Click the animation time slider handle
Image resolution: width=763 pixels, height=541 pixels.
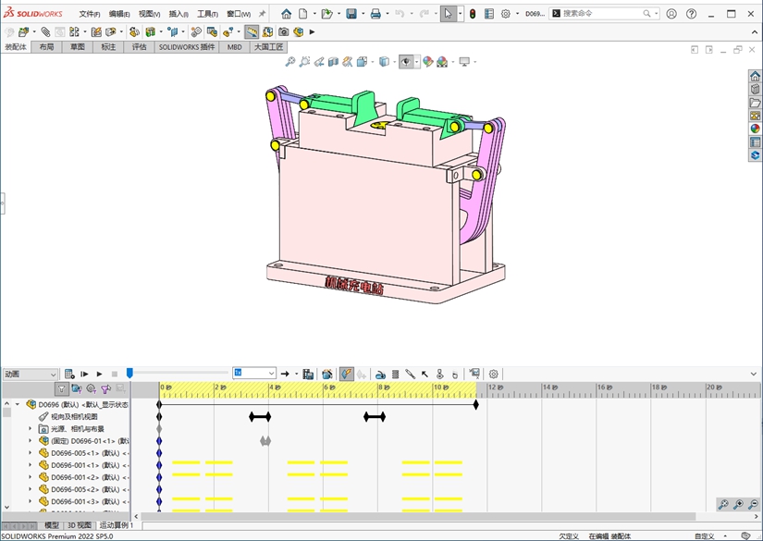click(129, 374)
